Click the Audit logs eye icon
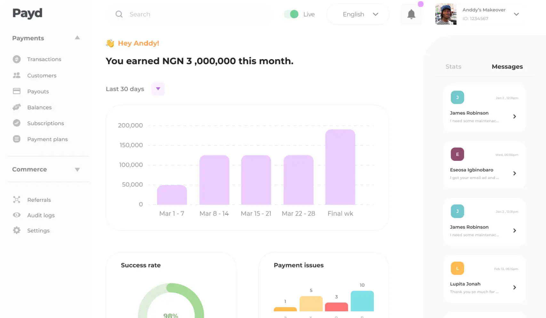Viewport: 546px width, 318px height. [17, 215]
